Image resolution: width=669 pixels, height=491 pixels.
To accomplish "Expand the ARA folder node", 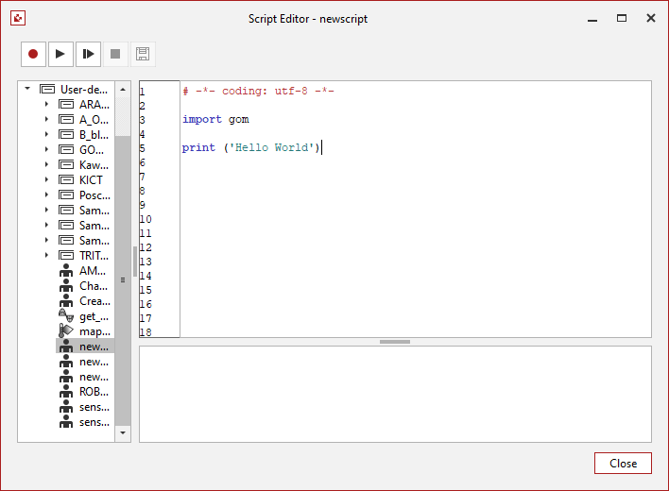I will [x=46, y=105].
